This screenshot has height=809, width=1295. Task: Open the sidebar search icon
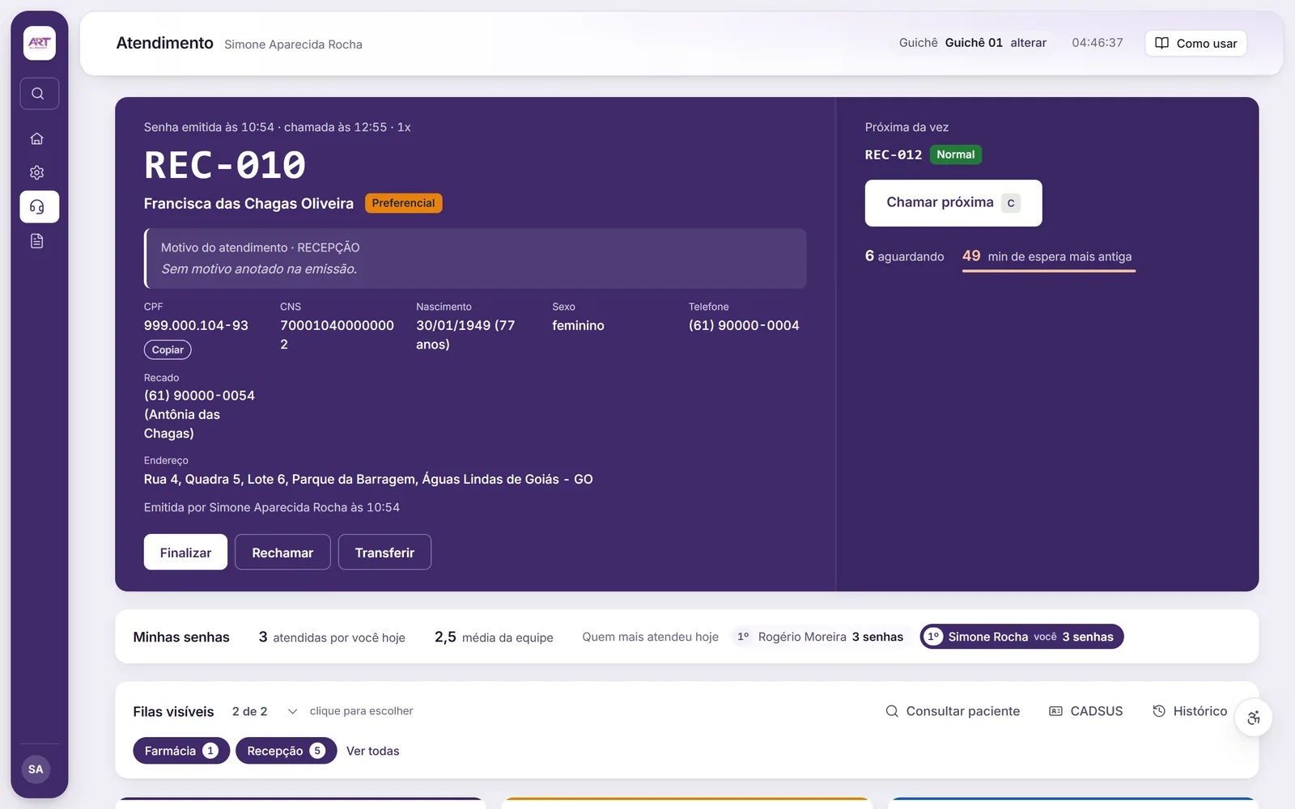tap(39, 94)
